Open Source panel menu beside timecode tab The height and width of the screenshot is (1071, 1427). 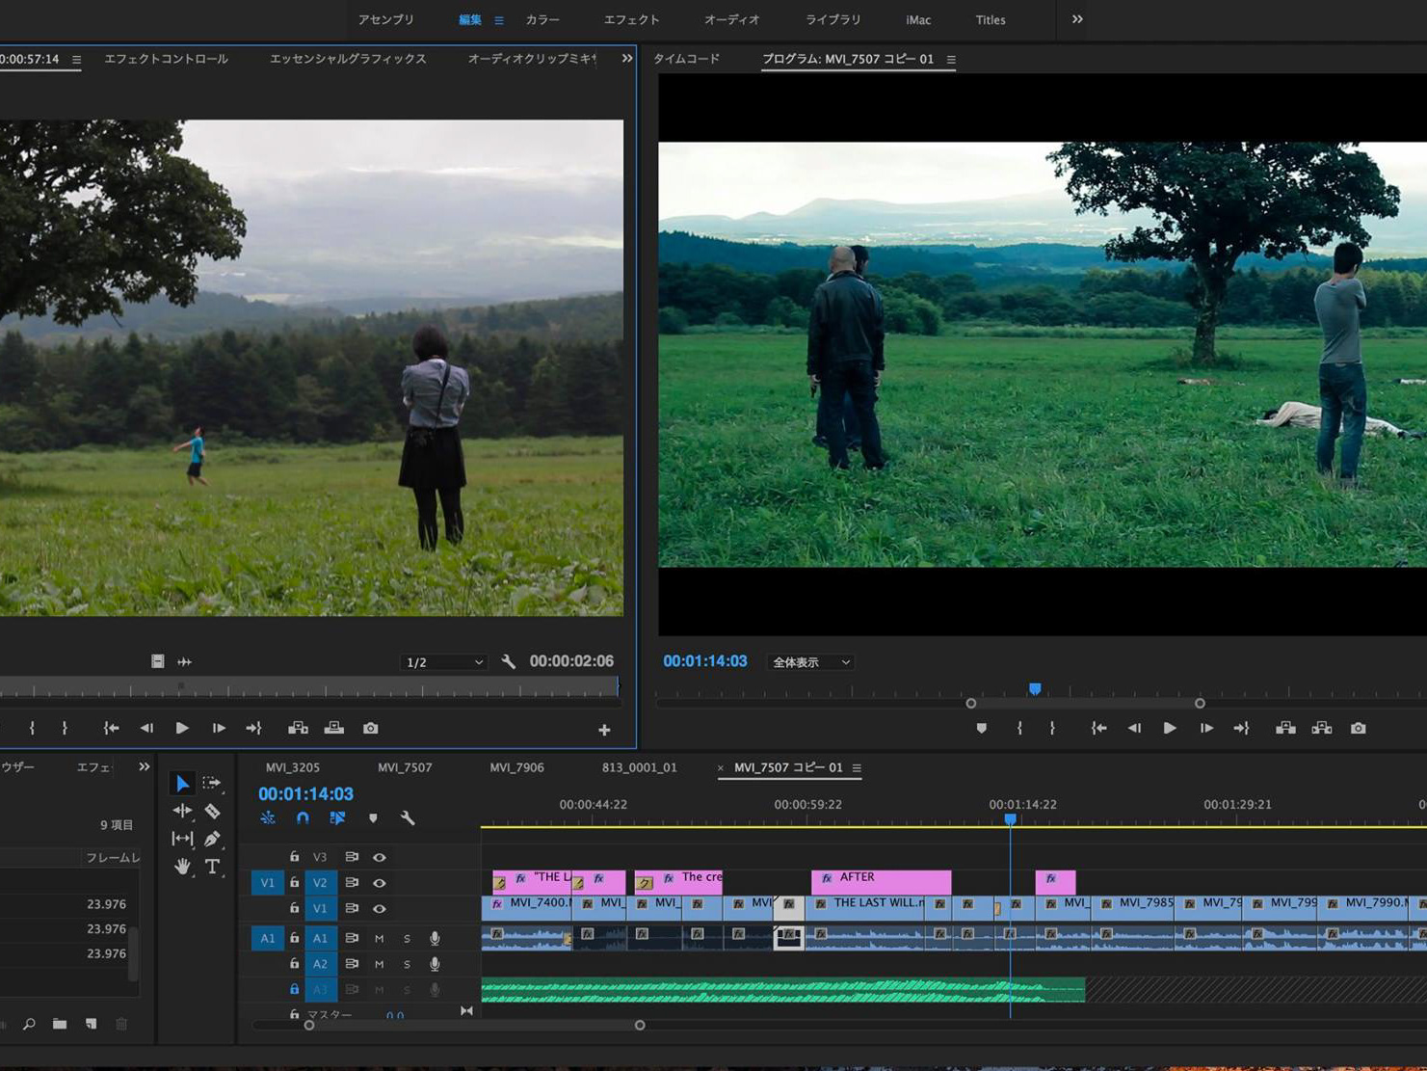(76, 60)
